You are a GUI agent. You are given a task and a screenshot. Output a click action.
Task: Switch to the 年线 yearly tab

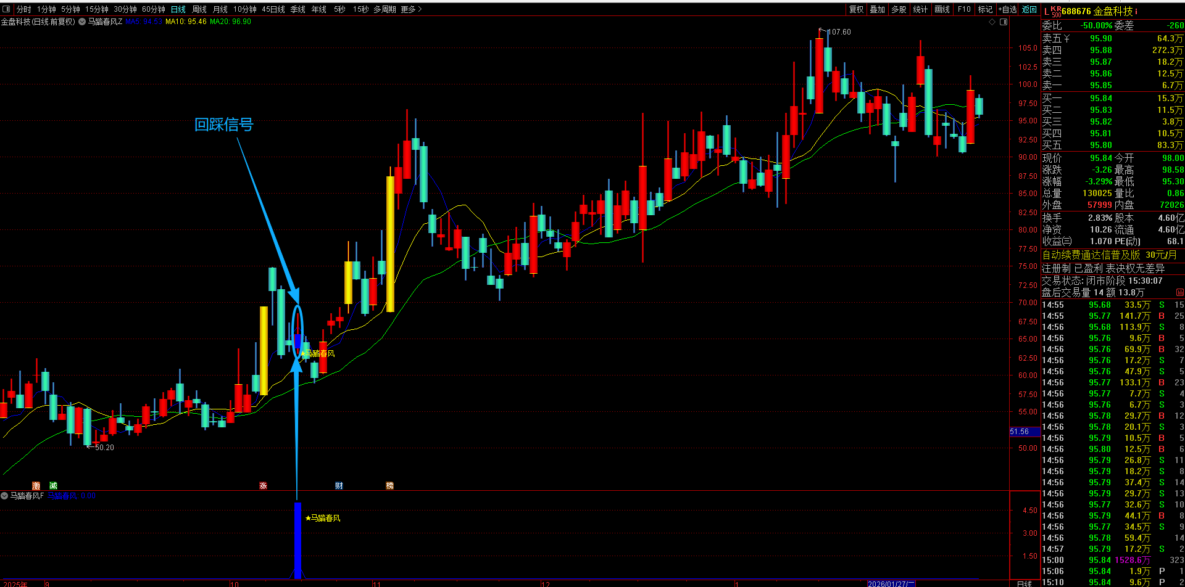(319, 9)
